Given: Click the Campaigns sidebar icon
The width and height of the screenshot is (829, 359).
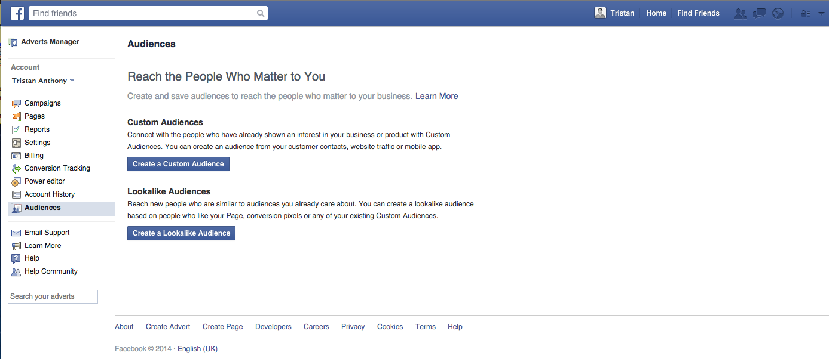Looking at the screenshot, I should click(x=16, y=103).
